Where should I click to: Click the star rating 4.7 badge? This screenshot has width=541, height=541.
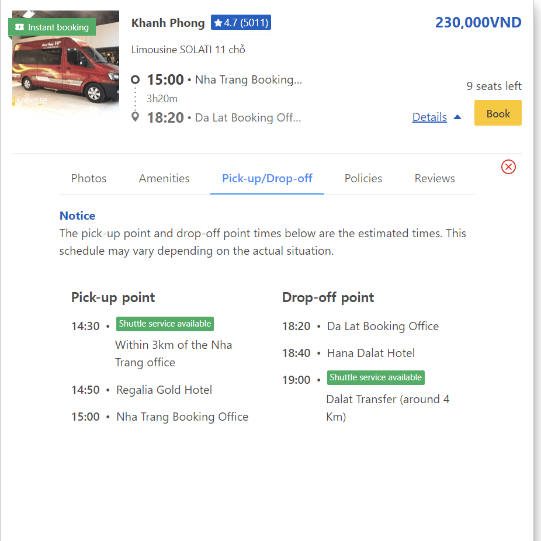(x=241, y=23)
